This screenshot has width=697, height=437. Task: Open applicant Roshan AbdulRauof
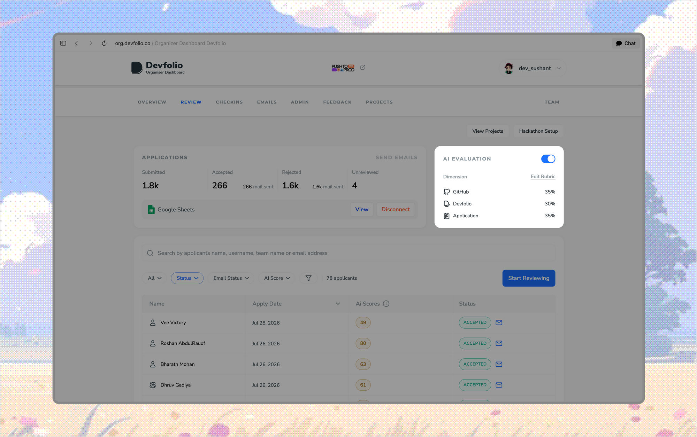pos(183,343)
